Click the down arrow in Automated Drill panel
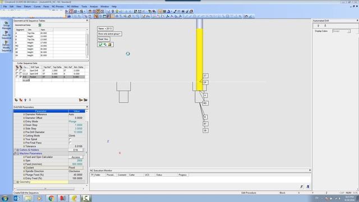This screenshot has height=202, width=359. [325, 26]
